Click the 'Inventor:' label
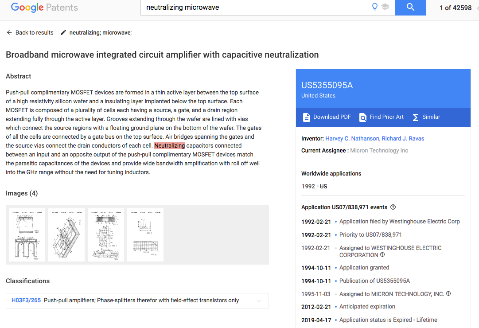Screen dimensions: 479x328 [x=312, y=138]
